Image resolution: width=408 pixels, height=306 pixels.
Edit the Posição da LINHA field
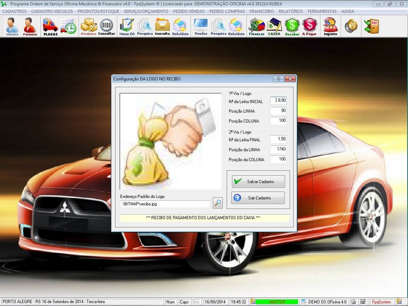pyautogui.click(x=278, y=149)
